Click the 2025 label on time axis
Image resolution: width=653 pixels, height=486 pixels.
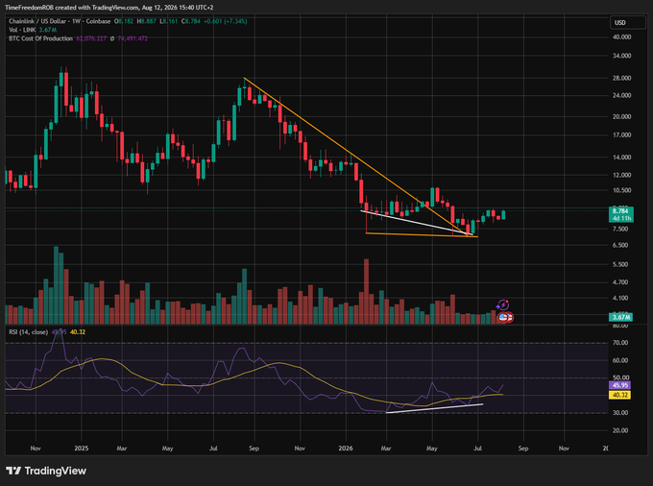[82, 449]
